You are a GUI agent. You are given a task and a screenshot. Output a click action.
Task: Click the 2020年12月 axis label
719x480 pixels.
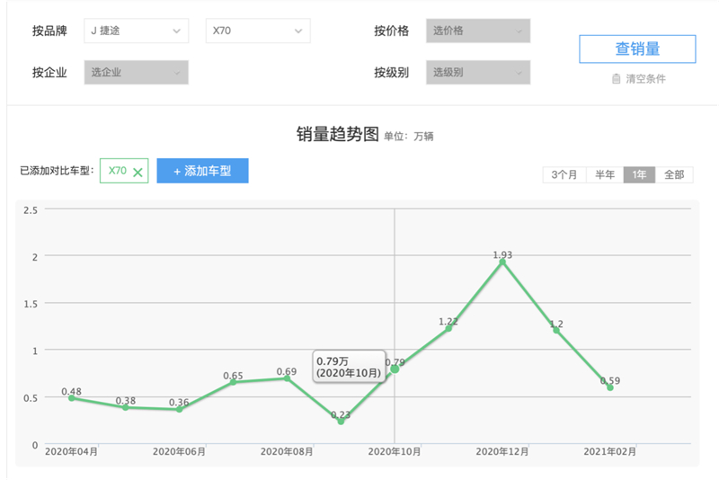[502, 451]
